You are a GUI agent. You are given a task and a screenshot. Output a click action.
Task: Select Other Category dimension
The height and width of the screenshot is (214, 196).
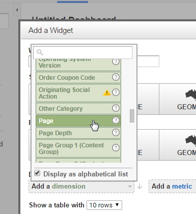(x=78, y=108)
